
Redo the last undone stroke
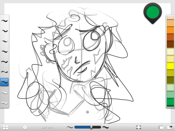pyautogui.click(x=51, y=127)
